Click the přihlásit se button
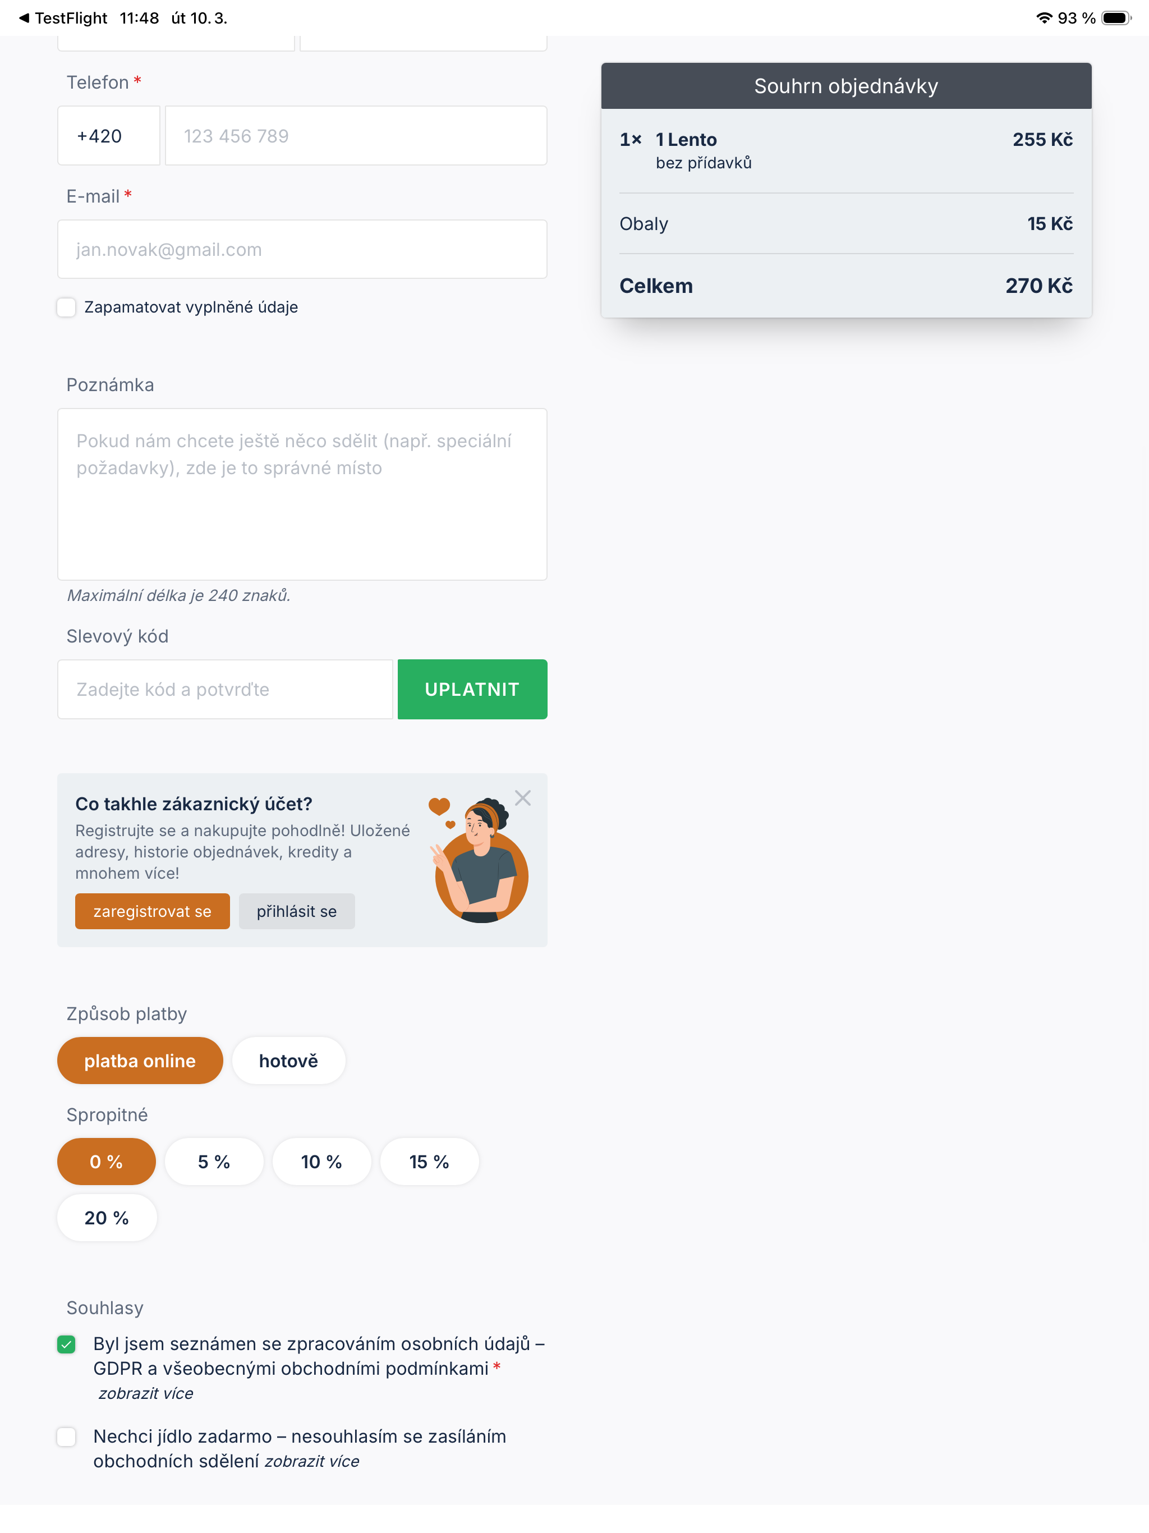Screen dimensions: 1149x1533 coord(297,911)
